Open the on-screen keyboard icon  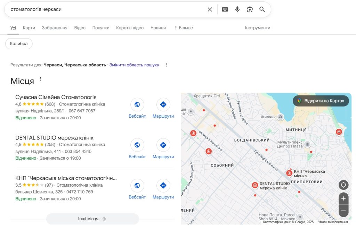tap(225, 9)
